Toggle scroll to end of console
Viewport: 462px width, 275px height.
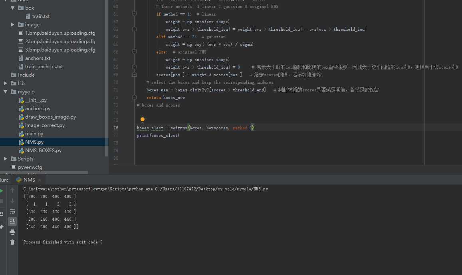tap(12, 221)
